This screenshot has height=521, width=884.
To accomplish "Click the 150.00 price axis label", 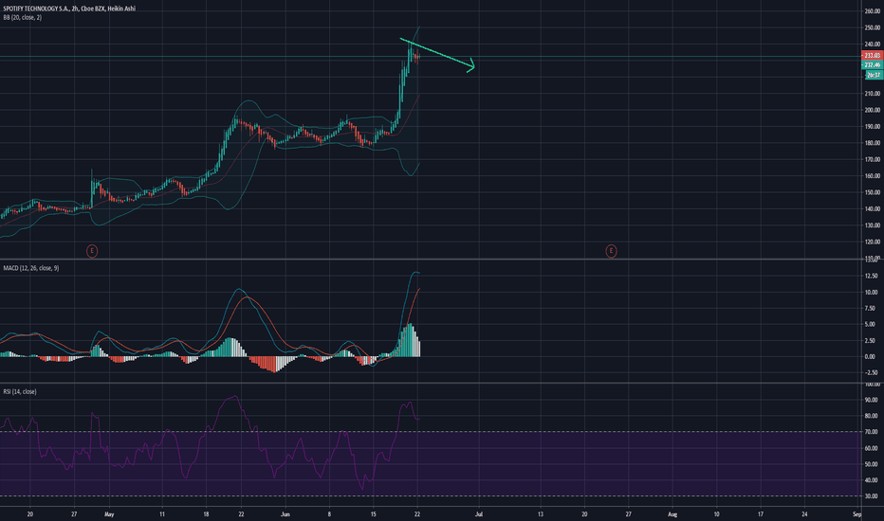I will (x=873, y=192).
